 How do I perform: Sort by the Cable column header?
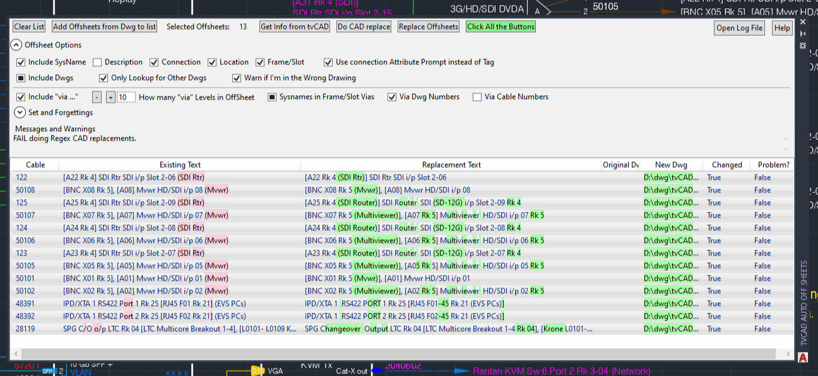click(35, 165)
